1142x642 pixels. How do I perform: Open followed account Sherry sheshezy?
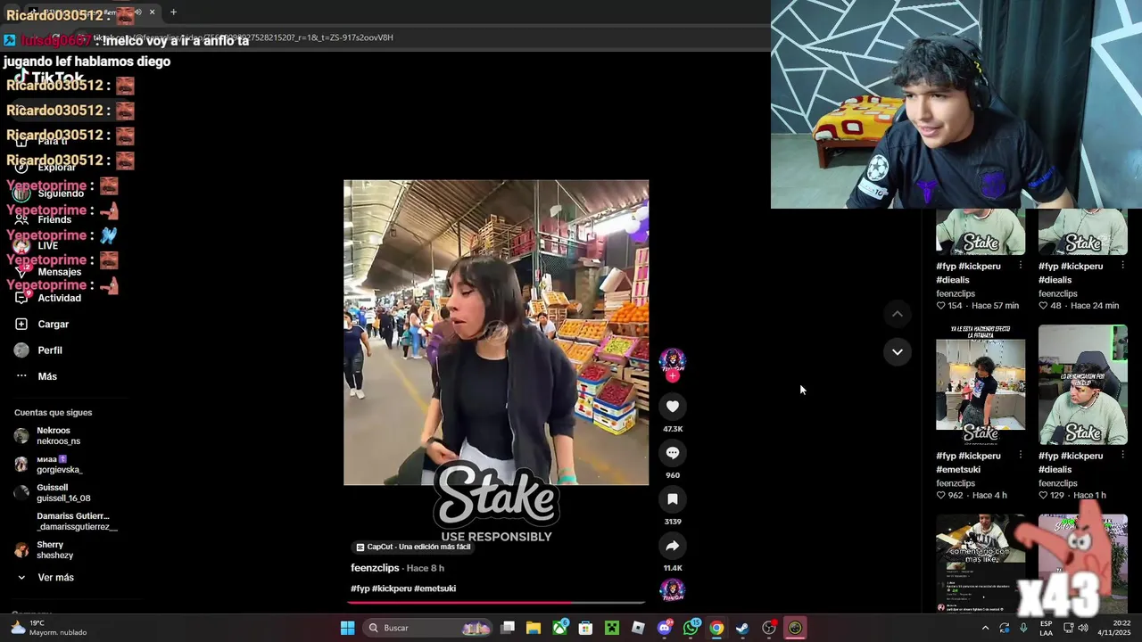coord(54,550)
